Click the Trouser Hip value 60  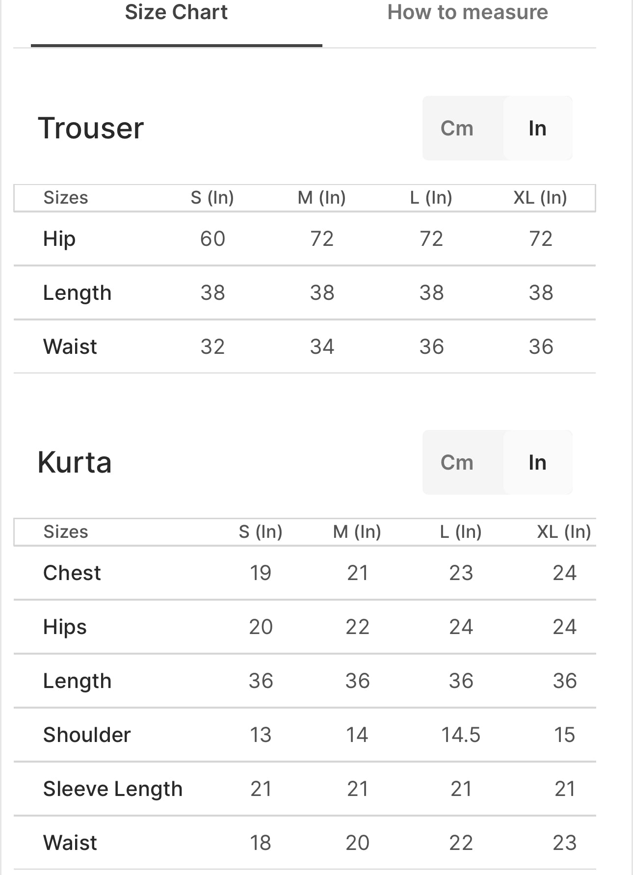[x=212, y=239]
